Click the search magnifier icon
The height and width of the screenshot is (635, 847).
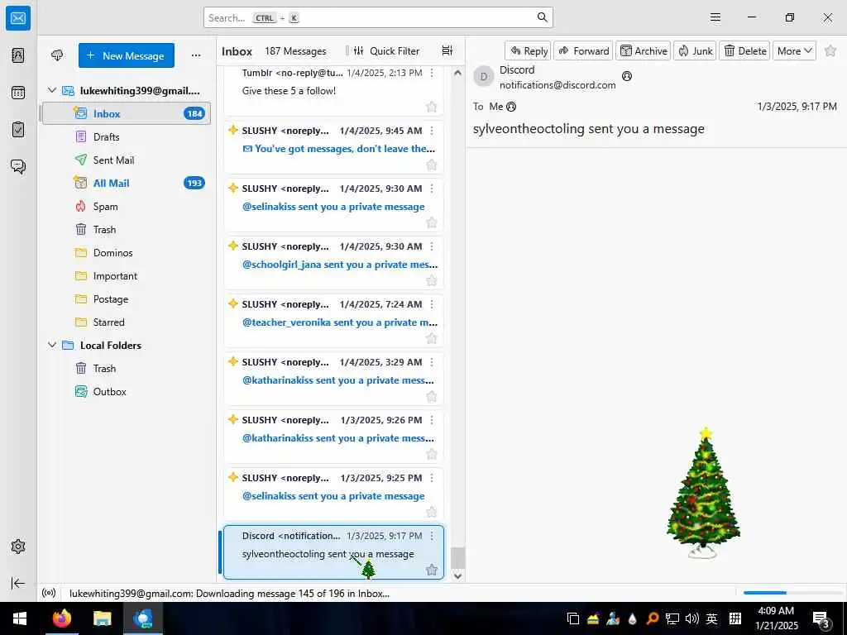click(543, 17)
